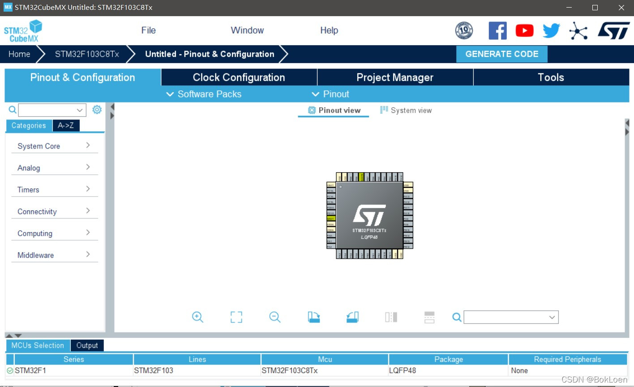Screen dimensions: 634x387
Task: Click the 10-year anniversary badge icon
Action: click(x=464, y=30)
